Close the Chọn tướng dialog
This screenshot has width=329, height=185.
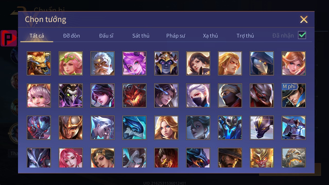tap(304, 19)
